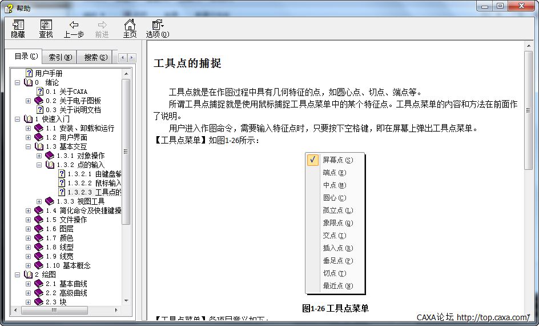
Task: Expand the 1.10 基本概念 node
Action: pyautogui.click(x=28, y=265)
